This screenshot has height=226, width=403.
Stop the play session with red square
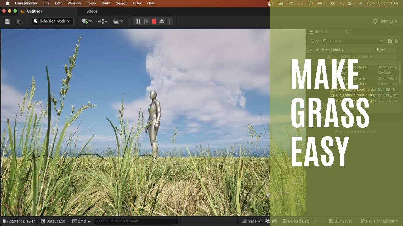(154, 21)
